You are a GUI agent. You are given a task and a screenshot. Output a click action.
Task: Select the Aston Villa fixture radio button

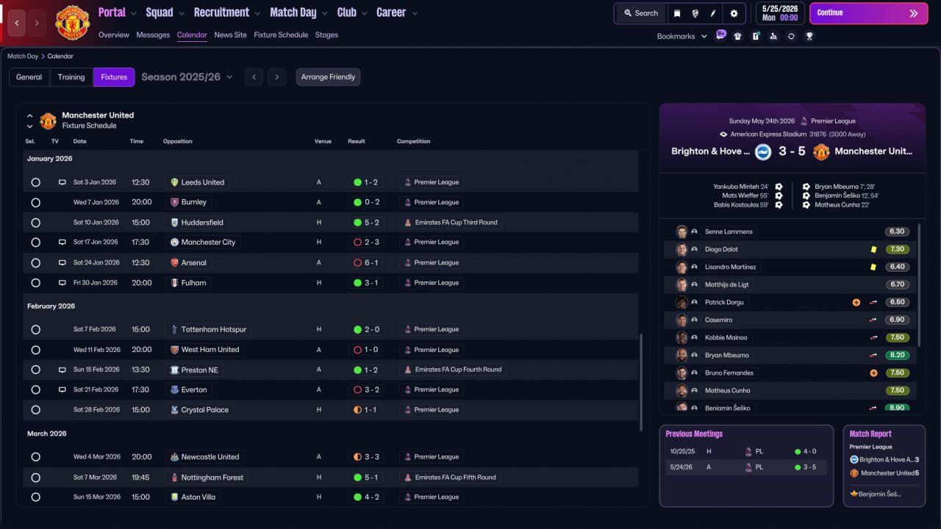click(35, 497)
